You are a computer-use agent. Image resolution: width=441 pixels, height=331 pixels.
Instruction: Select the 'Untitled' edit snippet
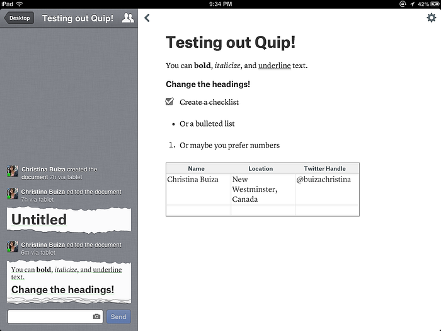click(x=69, y=220)
